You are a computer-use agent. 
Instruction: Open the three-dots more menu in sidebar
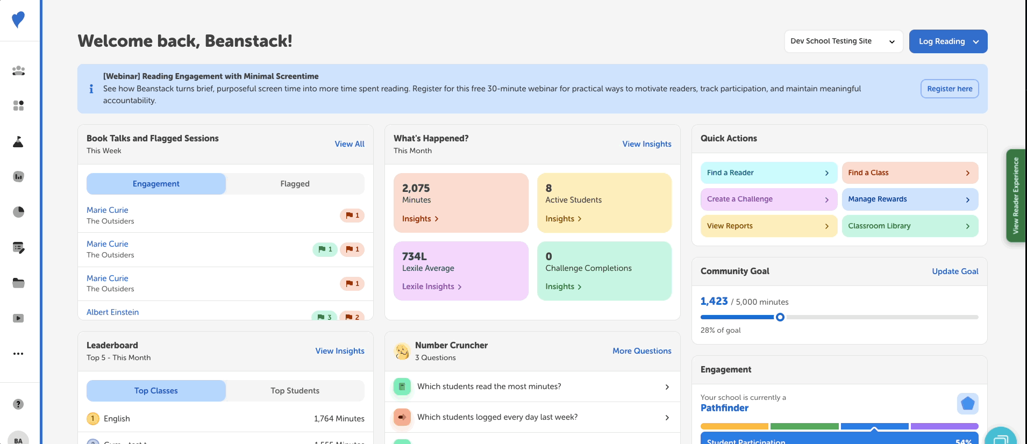click(18, 354)
